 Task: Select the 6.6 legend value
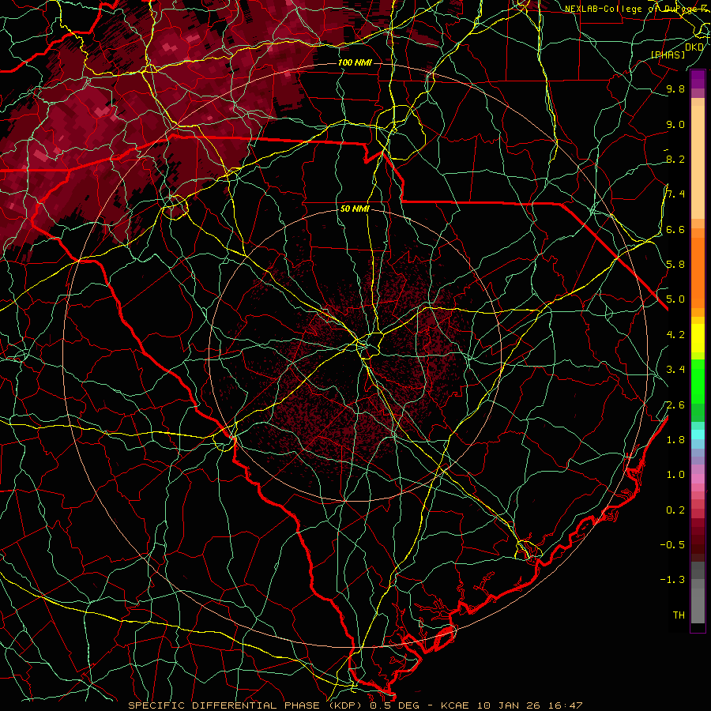pos(675,229)
